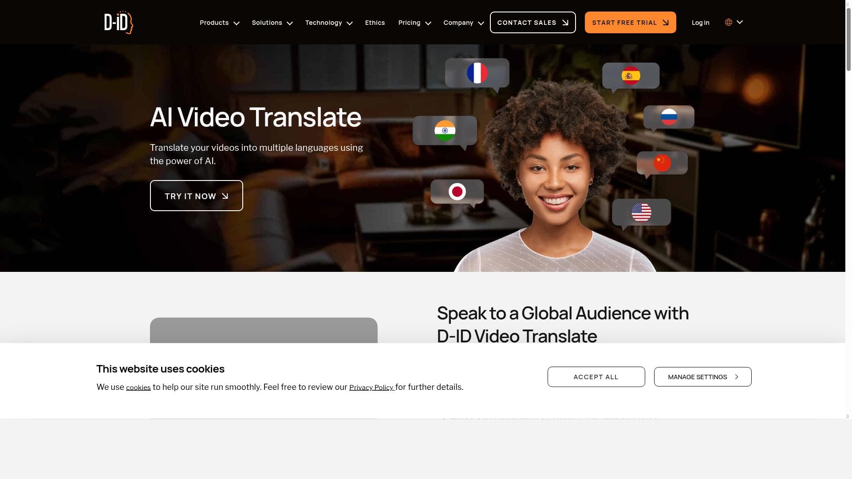This screenshot has width=852, height=479.
Task: Click the Japanese flag speech bubble
Action: click(x=457, y=192)
